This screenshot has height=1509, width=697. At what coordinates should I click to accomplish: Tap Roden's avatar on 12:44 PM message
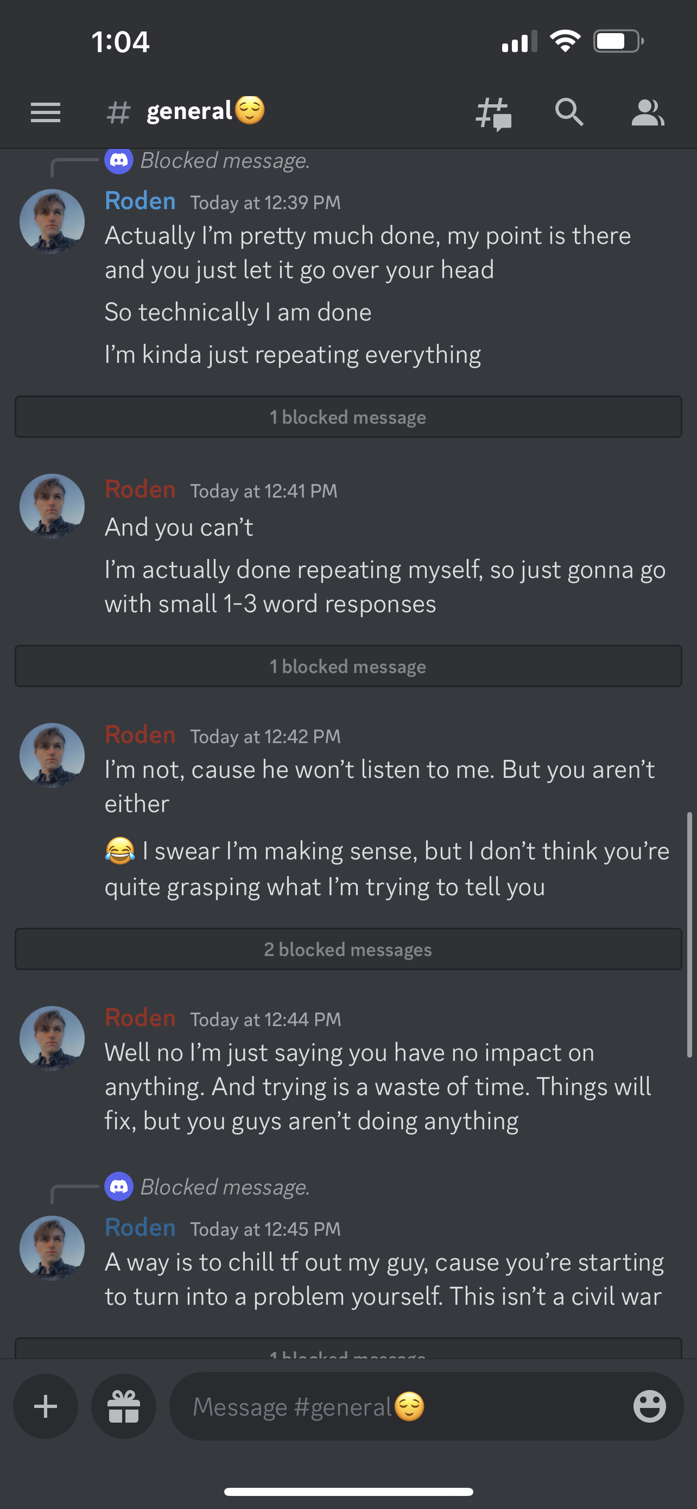(52, 1038)
